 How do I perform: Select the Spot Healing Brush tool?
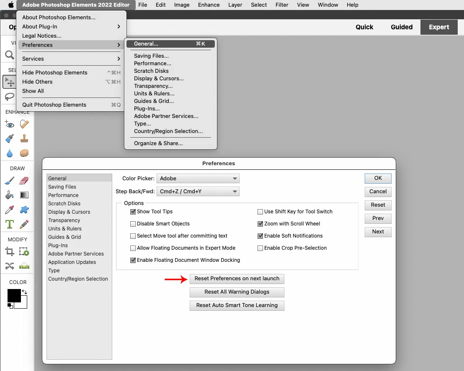[x=24, y=124]
